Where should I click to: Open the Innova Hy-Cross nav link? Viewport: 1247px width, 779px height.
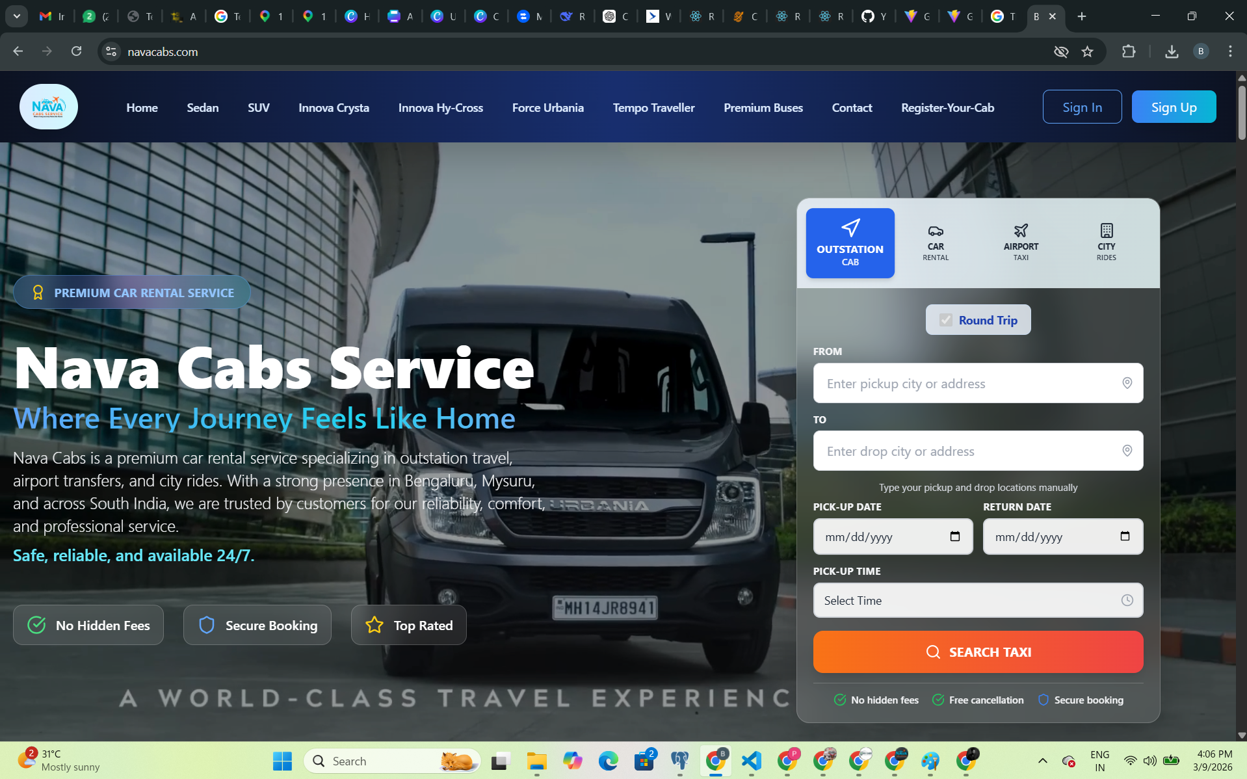point(440,108)
